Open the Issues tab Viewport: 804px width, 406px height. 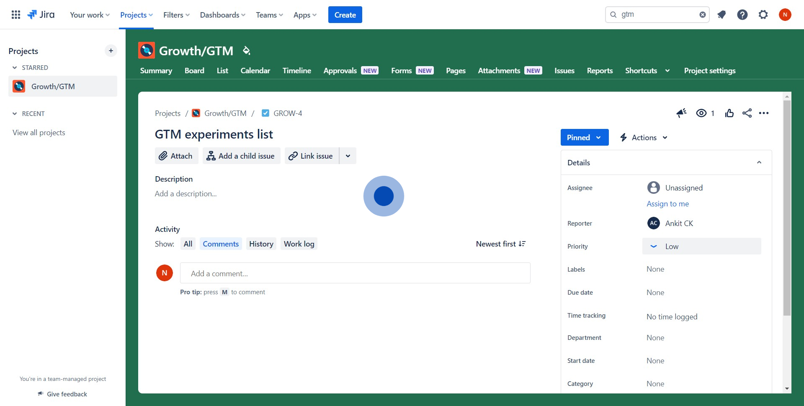tap(564, 70)
